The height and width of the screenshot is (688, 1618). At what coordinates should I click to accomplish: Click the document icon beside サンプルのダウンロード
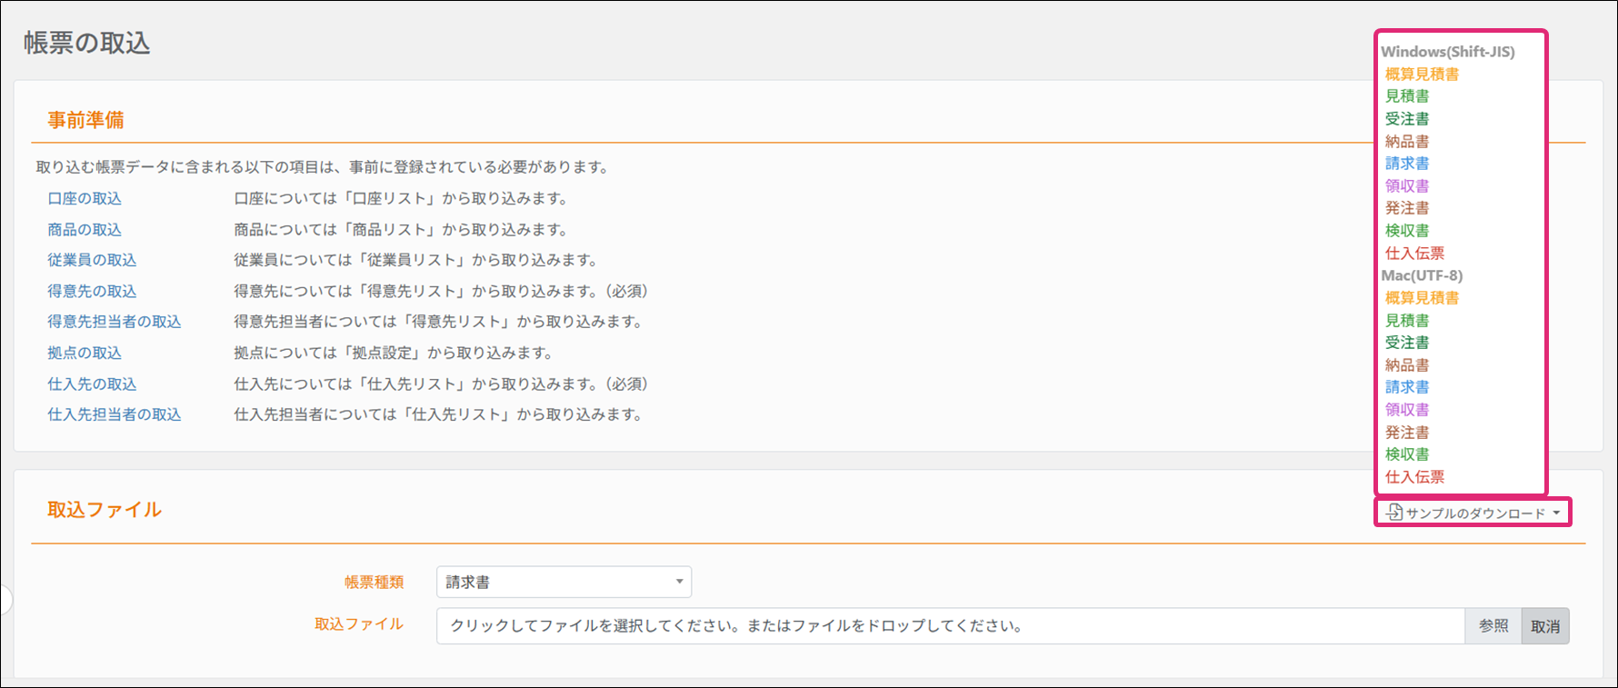(x=1394, y=513)
